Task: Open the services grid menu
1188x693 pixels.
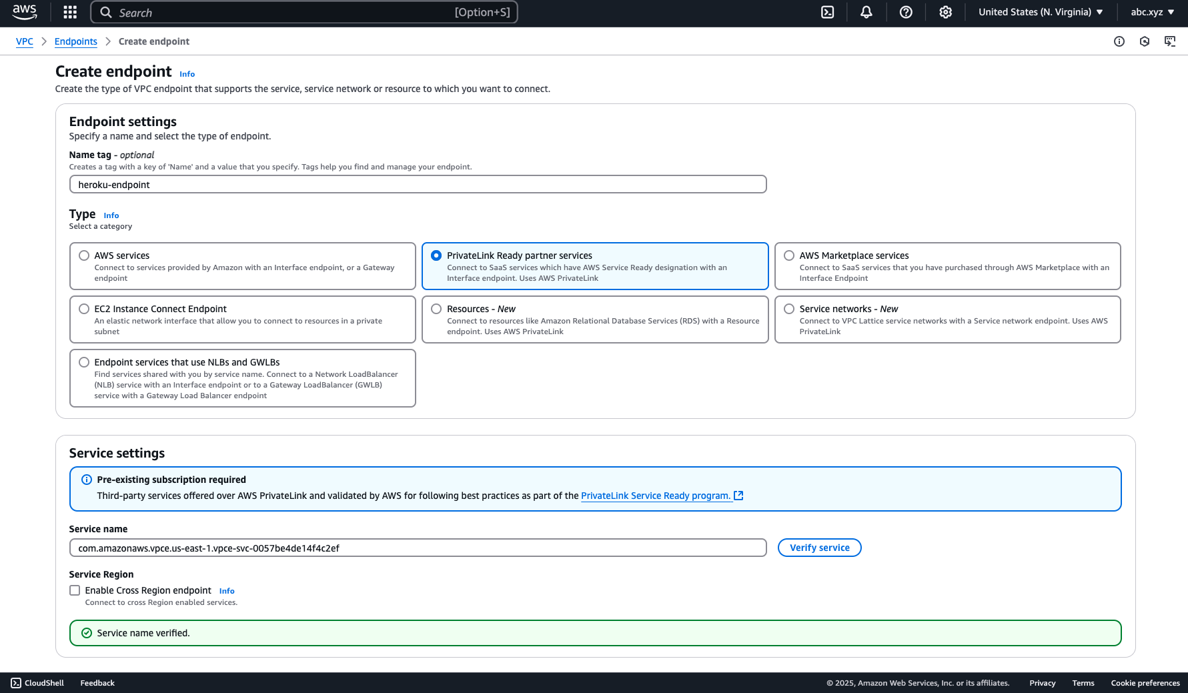Action: 70,12
